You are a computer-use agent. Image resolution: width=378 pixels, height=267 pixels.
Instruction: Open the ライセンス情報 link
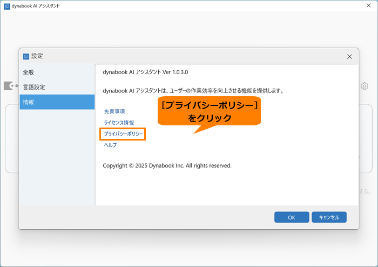(x=119, y=123)
